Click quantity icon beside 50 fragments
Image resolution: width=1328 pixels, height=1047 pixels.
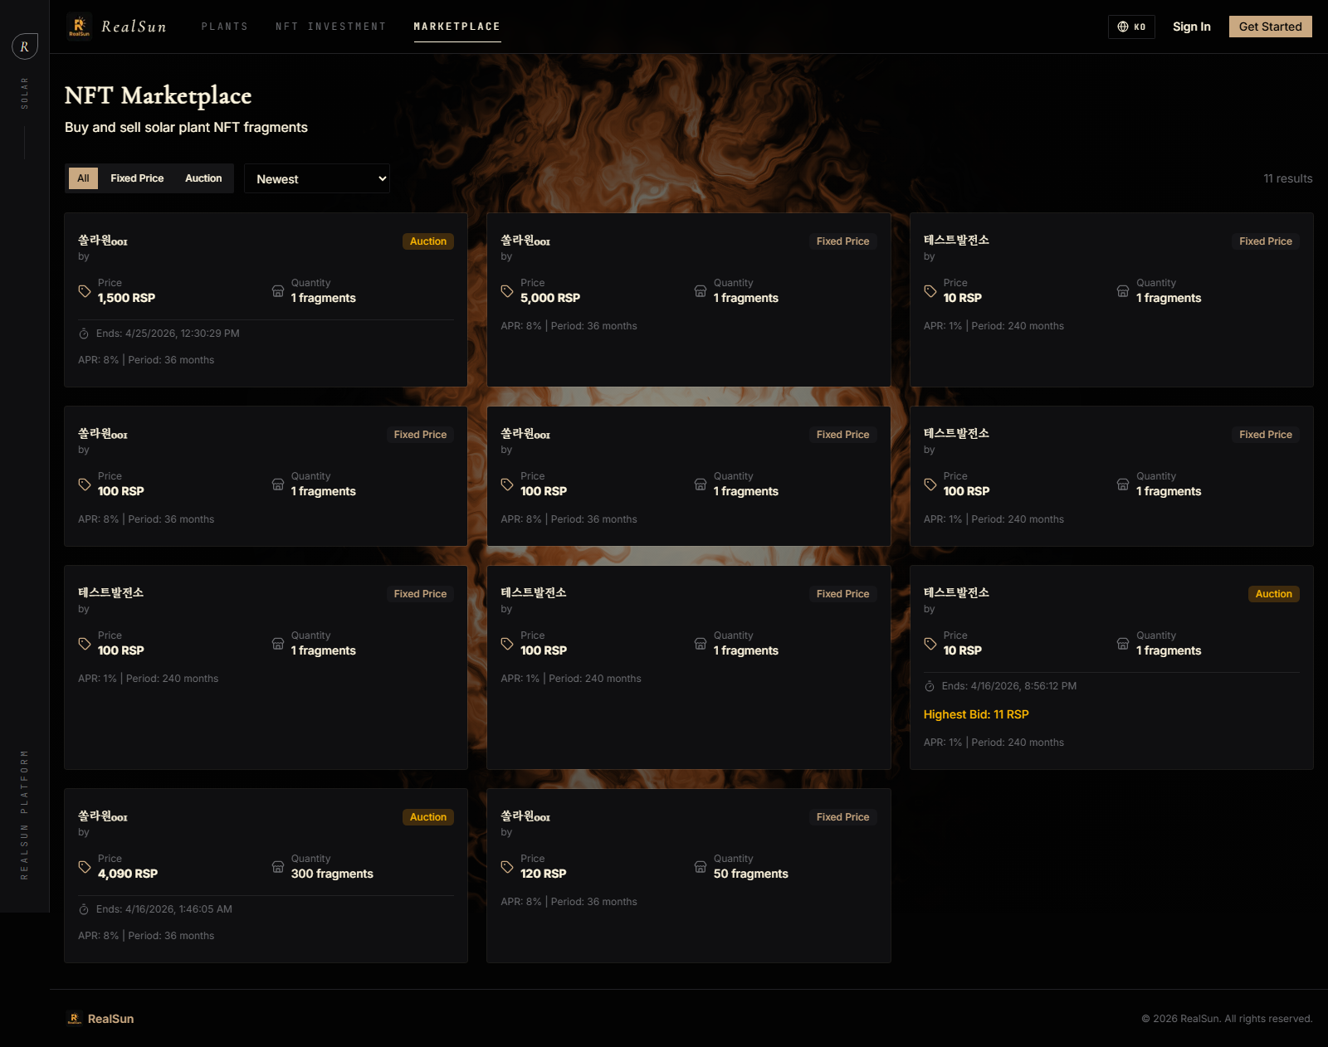point(701,867)
